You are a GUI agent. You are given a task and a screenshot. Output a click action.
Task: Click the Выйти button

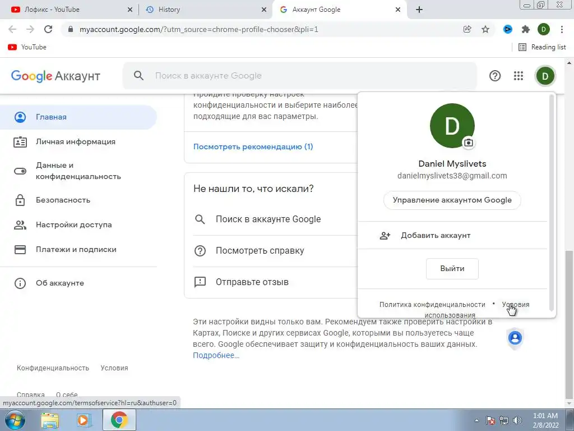coord(452,269)
